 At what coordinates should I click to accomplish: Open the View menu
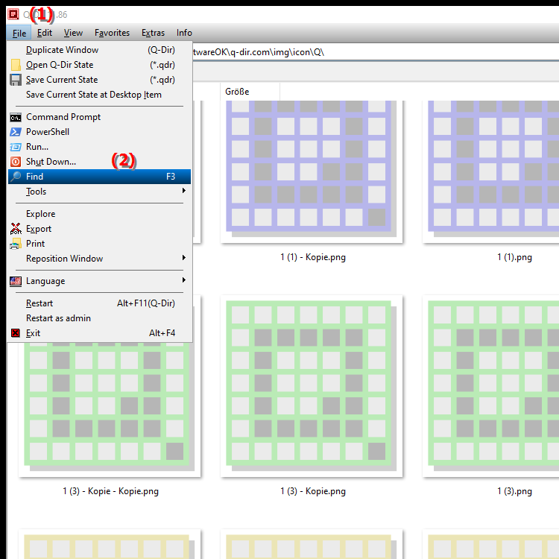coord(73,33)
